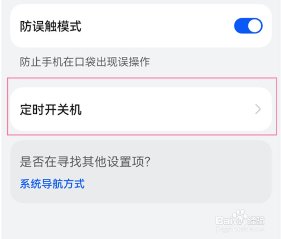Screen dimensions: 281x239
Task: Tap the 防误触模式 label text
Action: tap(51, 26)
